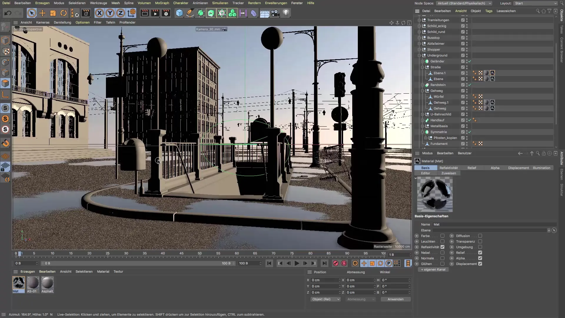Click the material name input field
The image size is (565, 318).
point(494,224)
